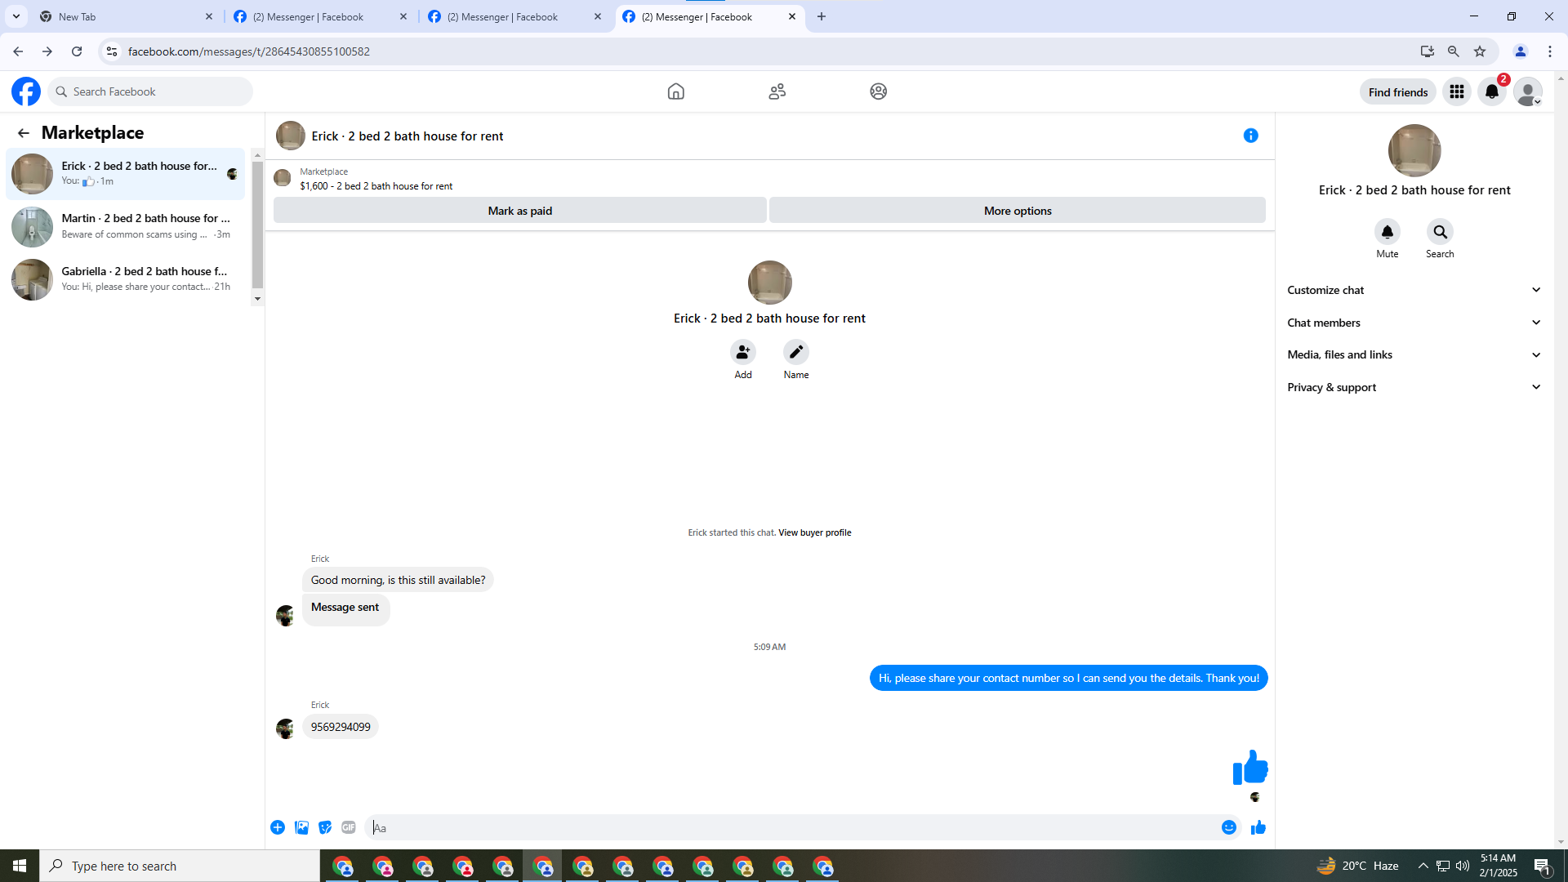Open Martin's conversation in list
The height and width of the screenshot is (882, 1568).
click(x=127, y=226)
